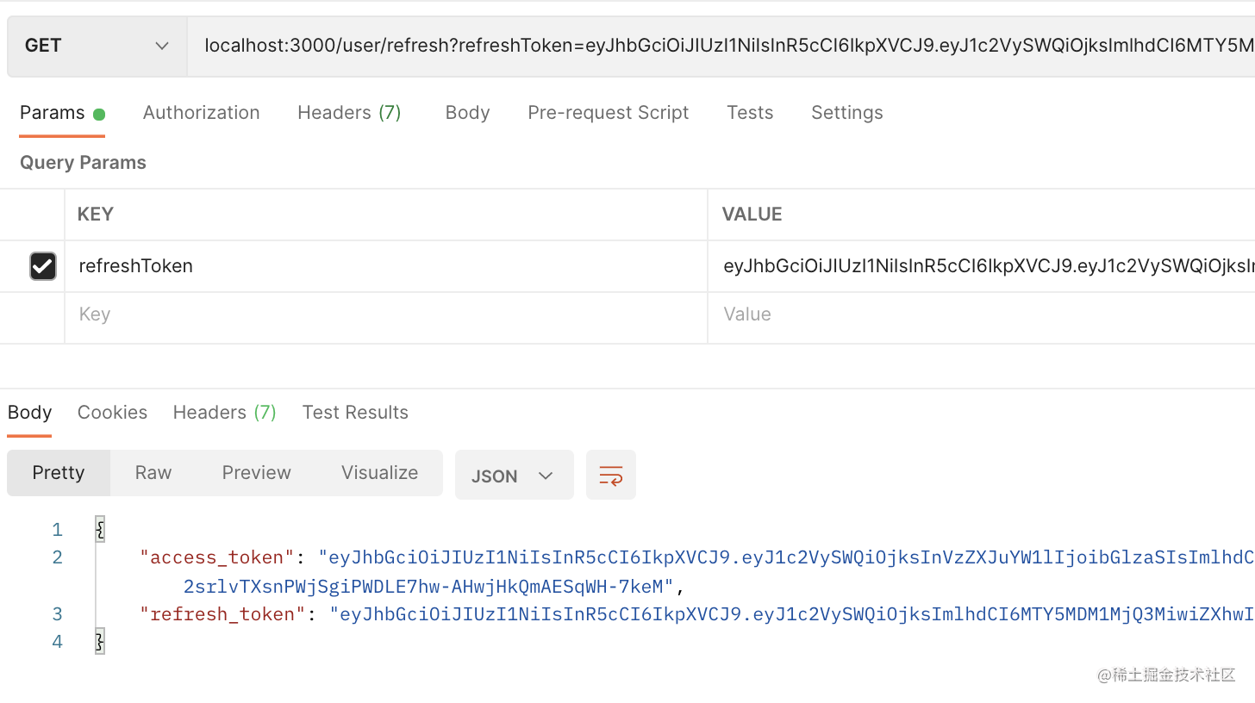Click the wrap lines icon in response toolbar
Image resolution: width=1255 pixels, height=703 pixels.
[x=610, y=475]
